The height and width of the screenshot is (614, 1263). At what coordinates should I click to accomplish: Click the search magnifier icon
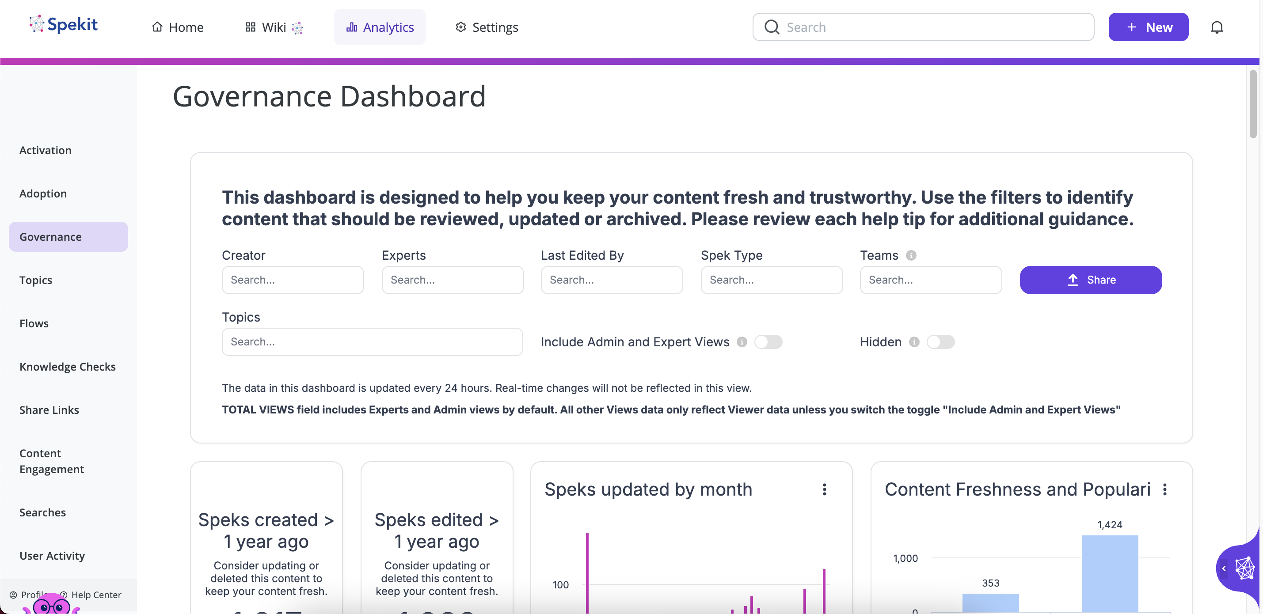pyautogui.click(x=772, y=27)
